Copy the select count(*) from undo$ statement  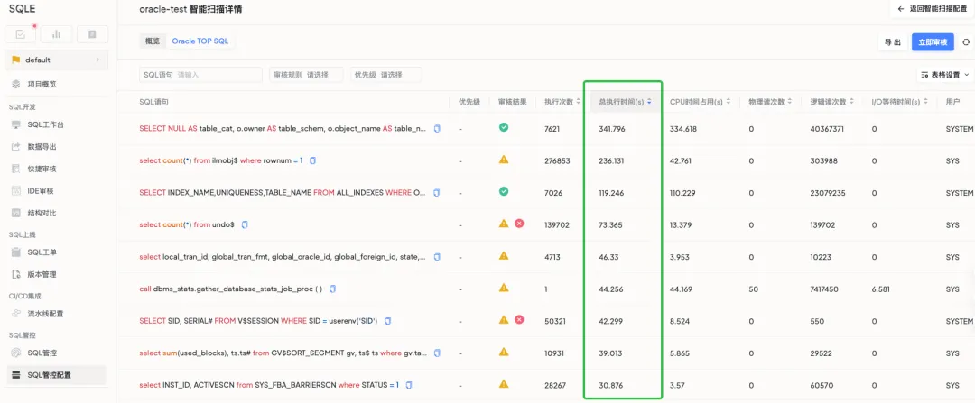[245, 224]
